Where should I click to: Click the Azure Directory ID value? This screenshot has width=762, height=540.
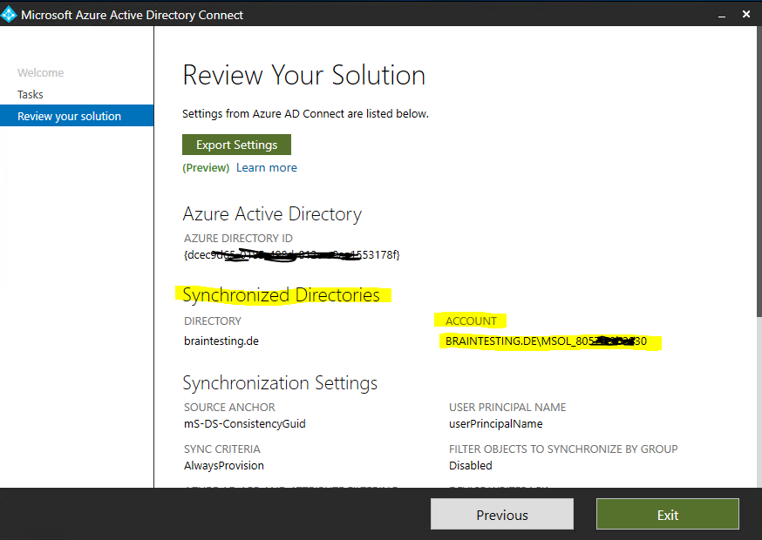click(x=291, y=254)
